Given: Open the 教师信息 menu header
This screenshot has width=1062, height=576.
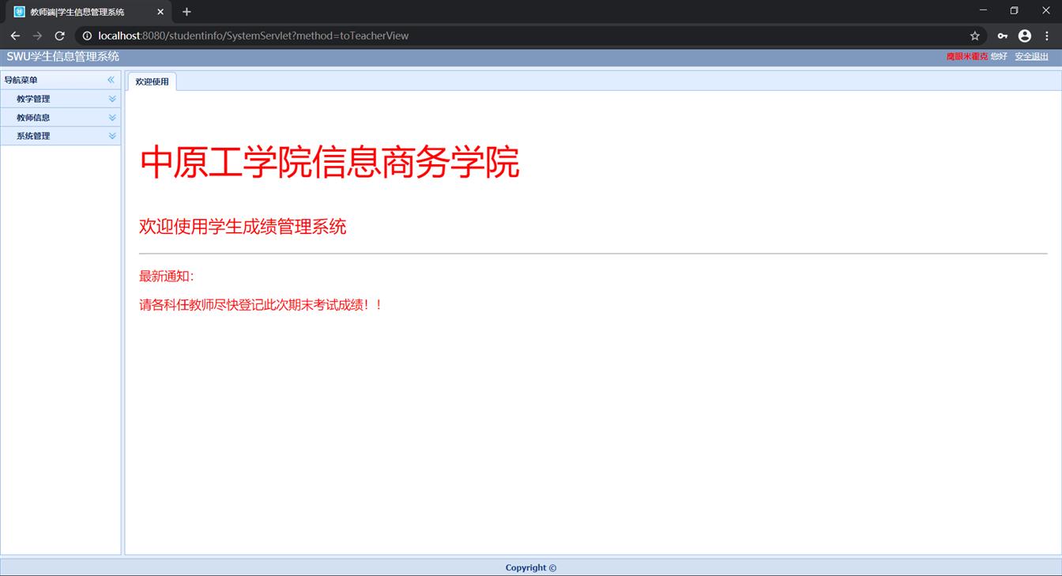Looking at the screenshot, I should (x=61, y=117).
